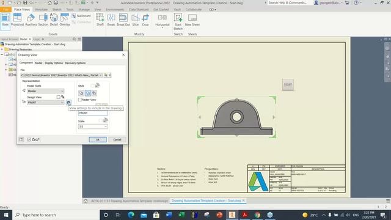Open Microsoft Edge from taskbar
This screenshot has width=391, height=220.
131,215
